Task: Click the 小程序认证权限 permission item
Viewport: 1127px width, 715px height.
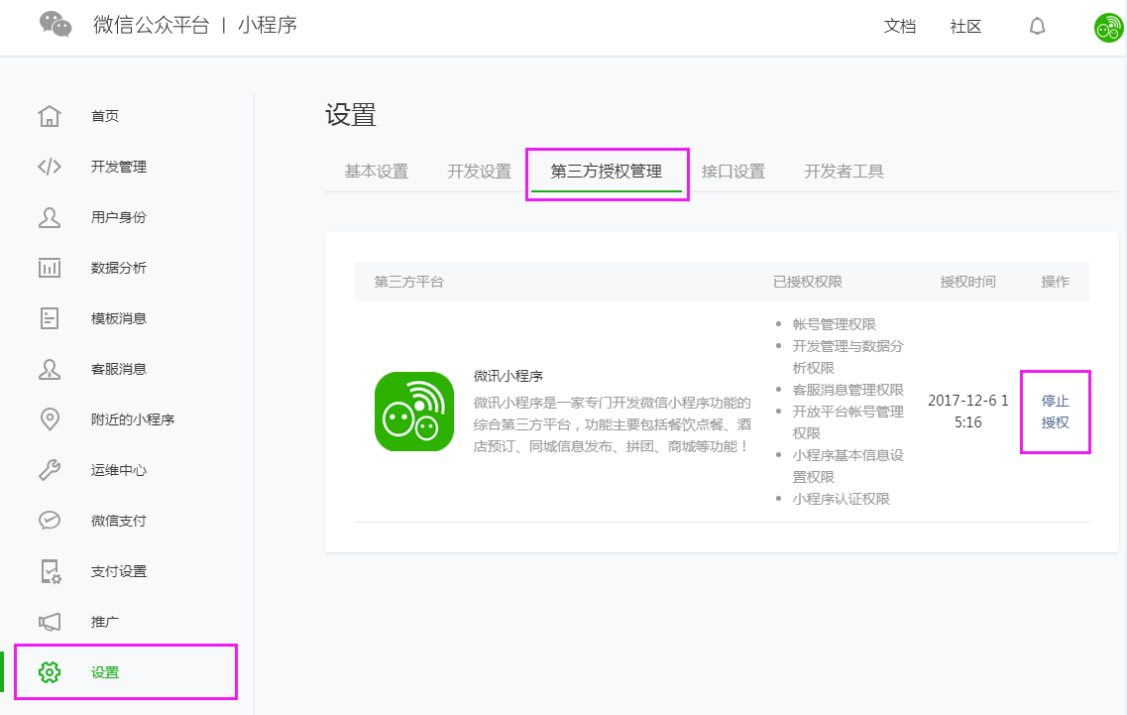Action: pyautogui.click(x=841, y=499)
